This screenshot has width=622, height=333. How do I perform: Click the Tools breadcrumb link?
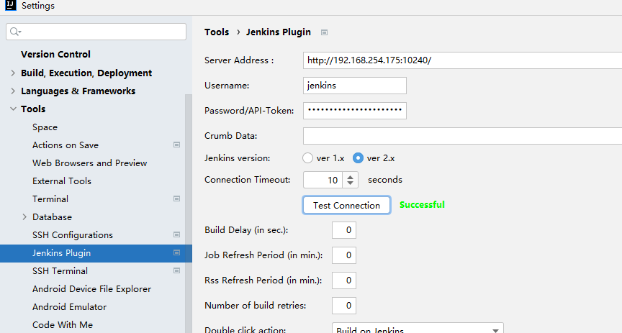pos(217,32)
